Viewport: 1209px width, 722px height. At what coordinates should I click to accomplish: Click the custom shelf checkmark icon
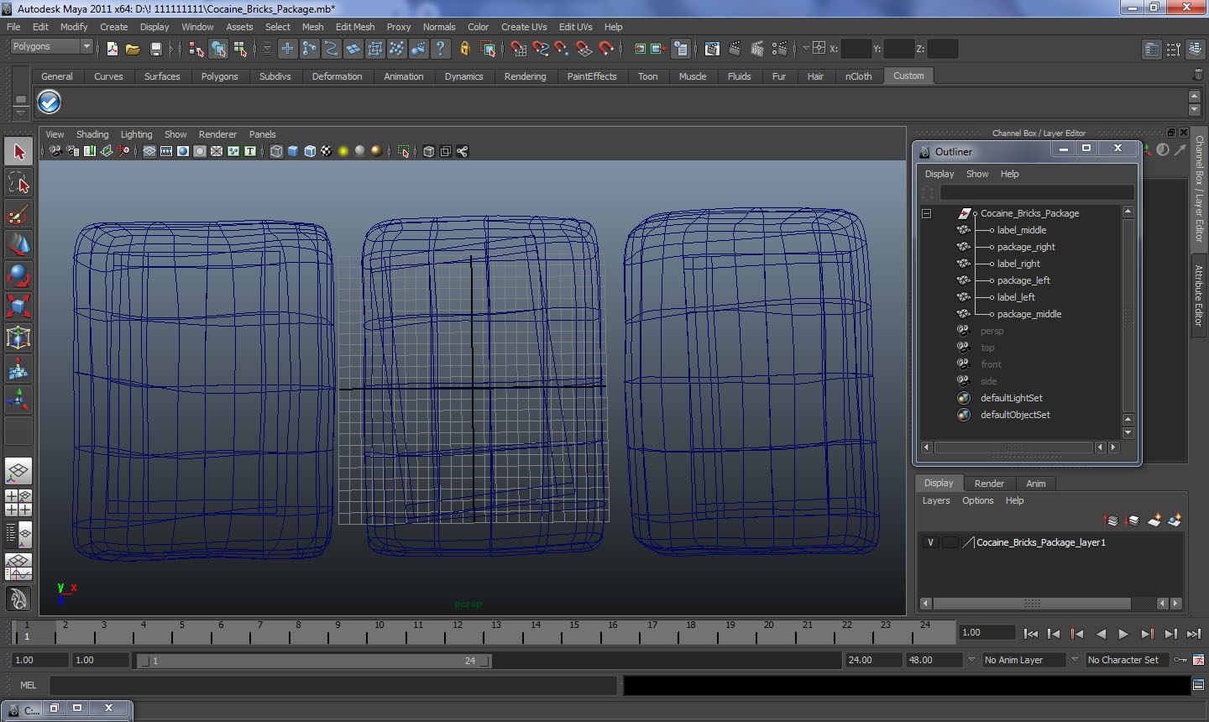click(x=50, y=102)
